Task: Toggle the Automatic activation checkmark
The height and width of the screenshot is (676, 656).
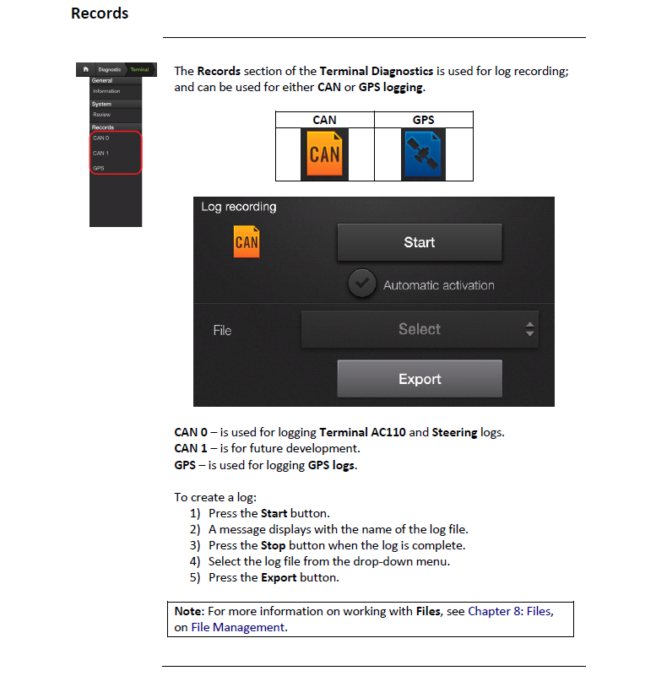Action: (x=362, y=284)
